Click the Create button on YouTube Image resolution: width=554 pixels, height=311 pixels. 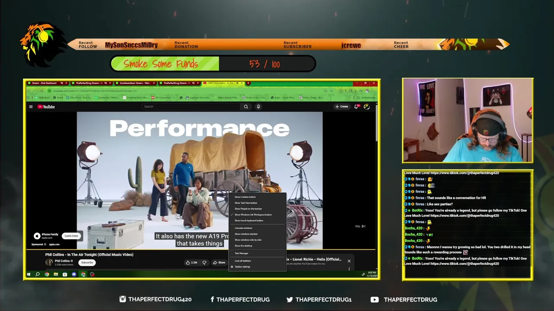click(341, 107)
